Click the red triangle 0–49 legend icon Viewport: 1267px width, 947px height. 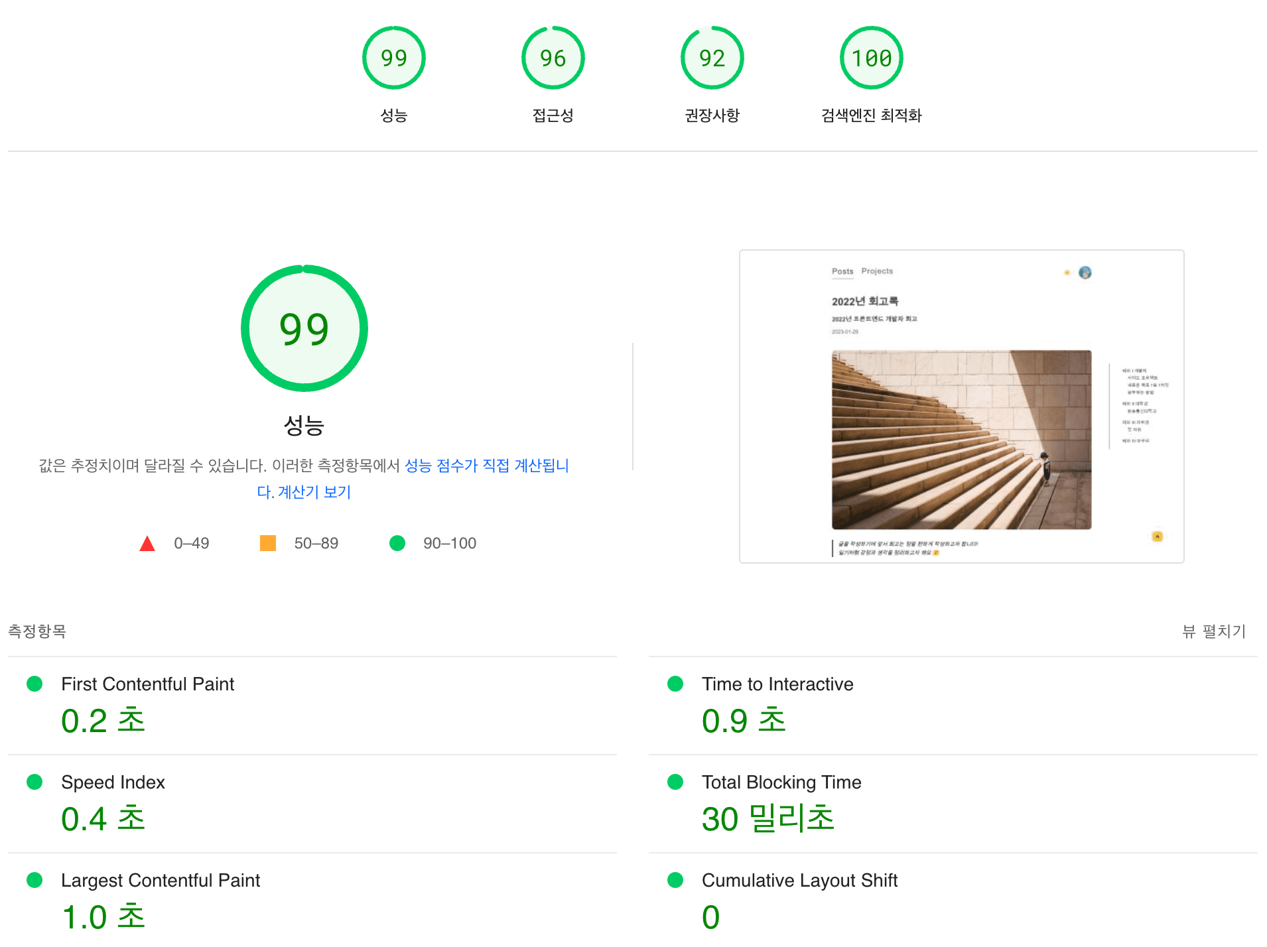tap(147, 544)
